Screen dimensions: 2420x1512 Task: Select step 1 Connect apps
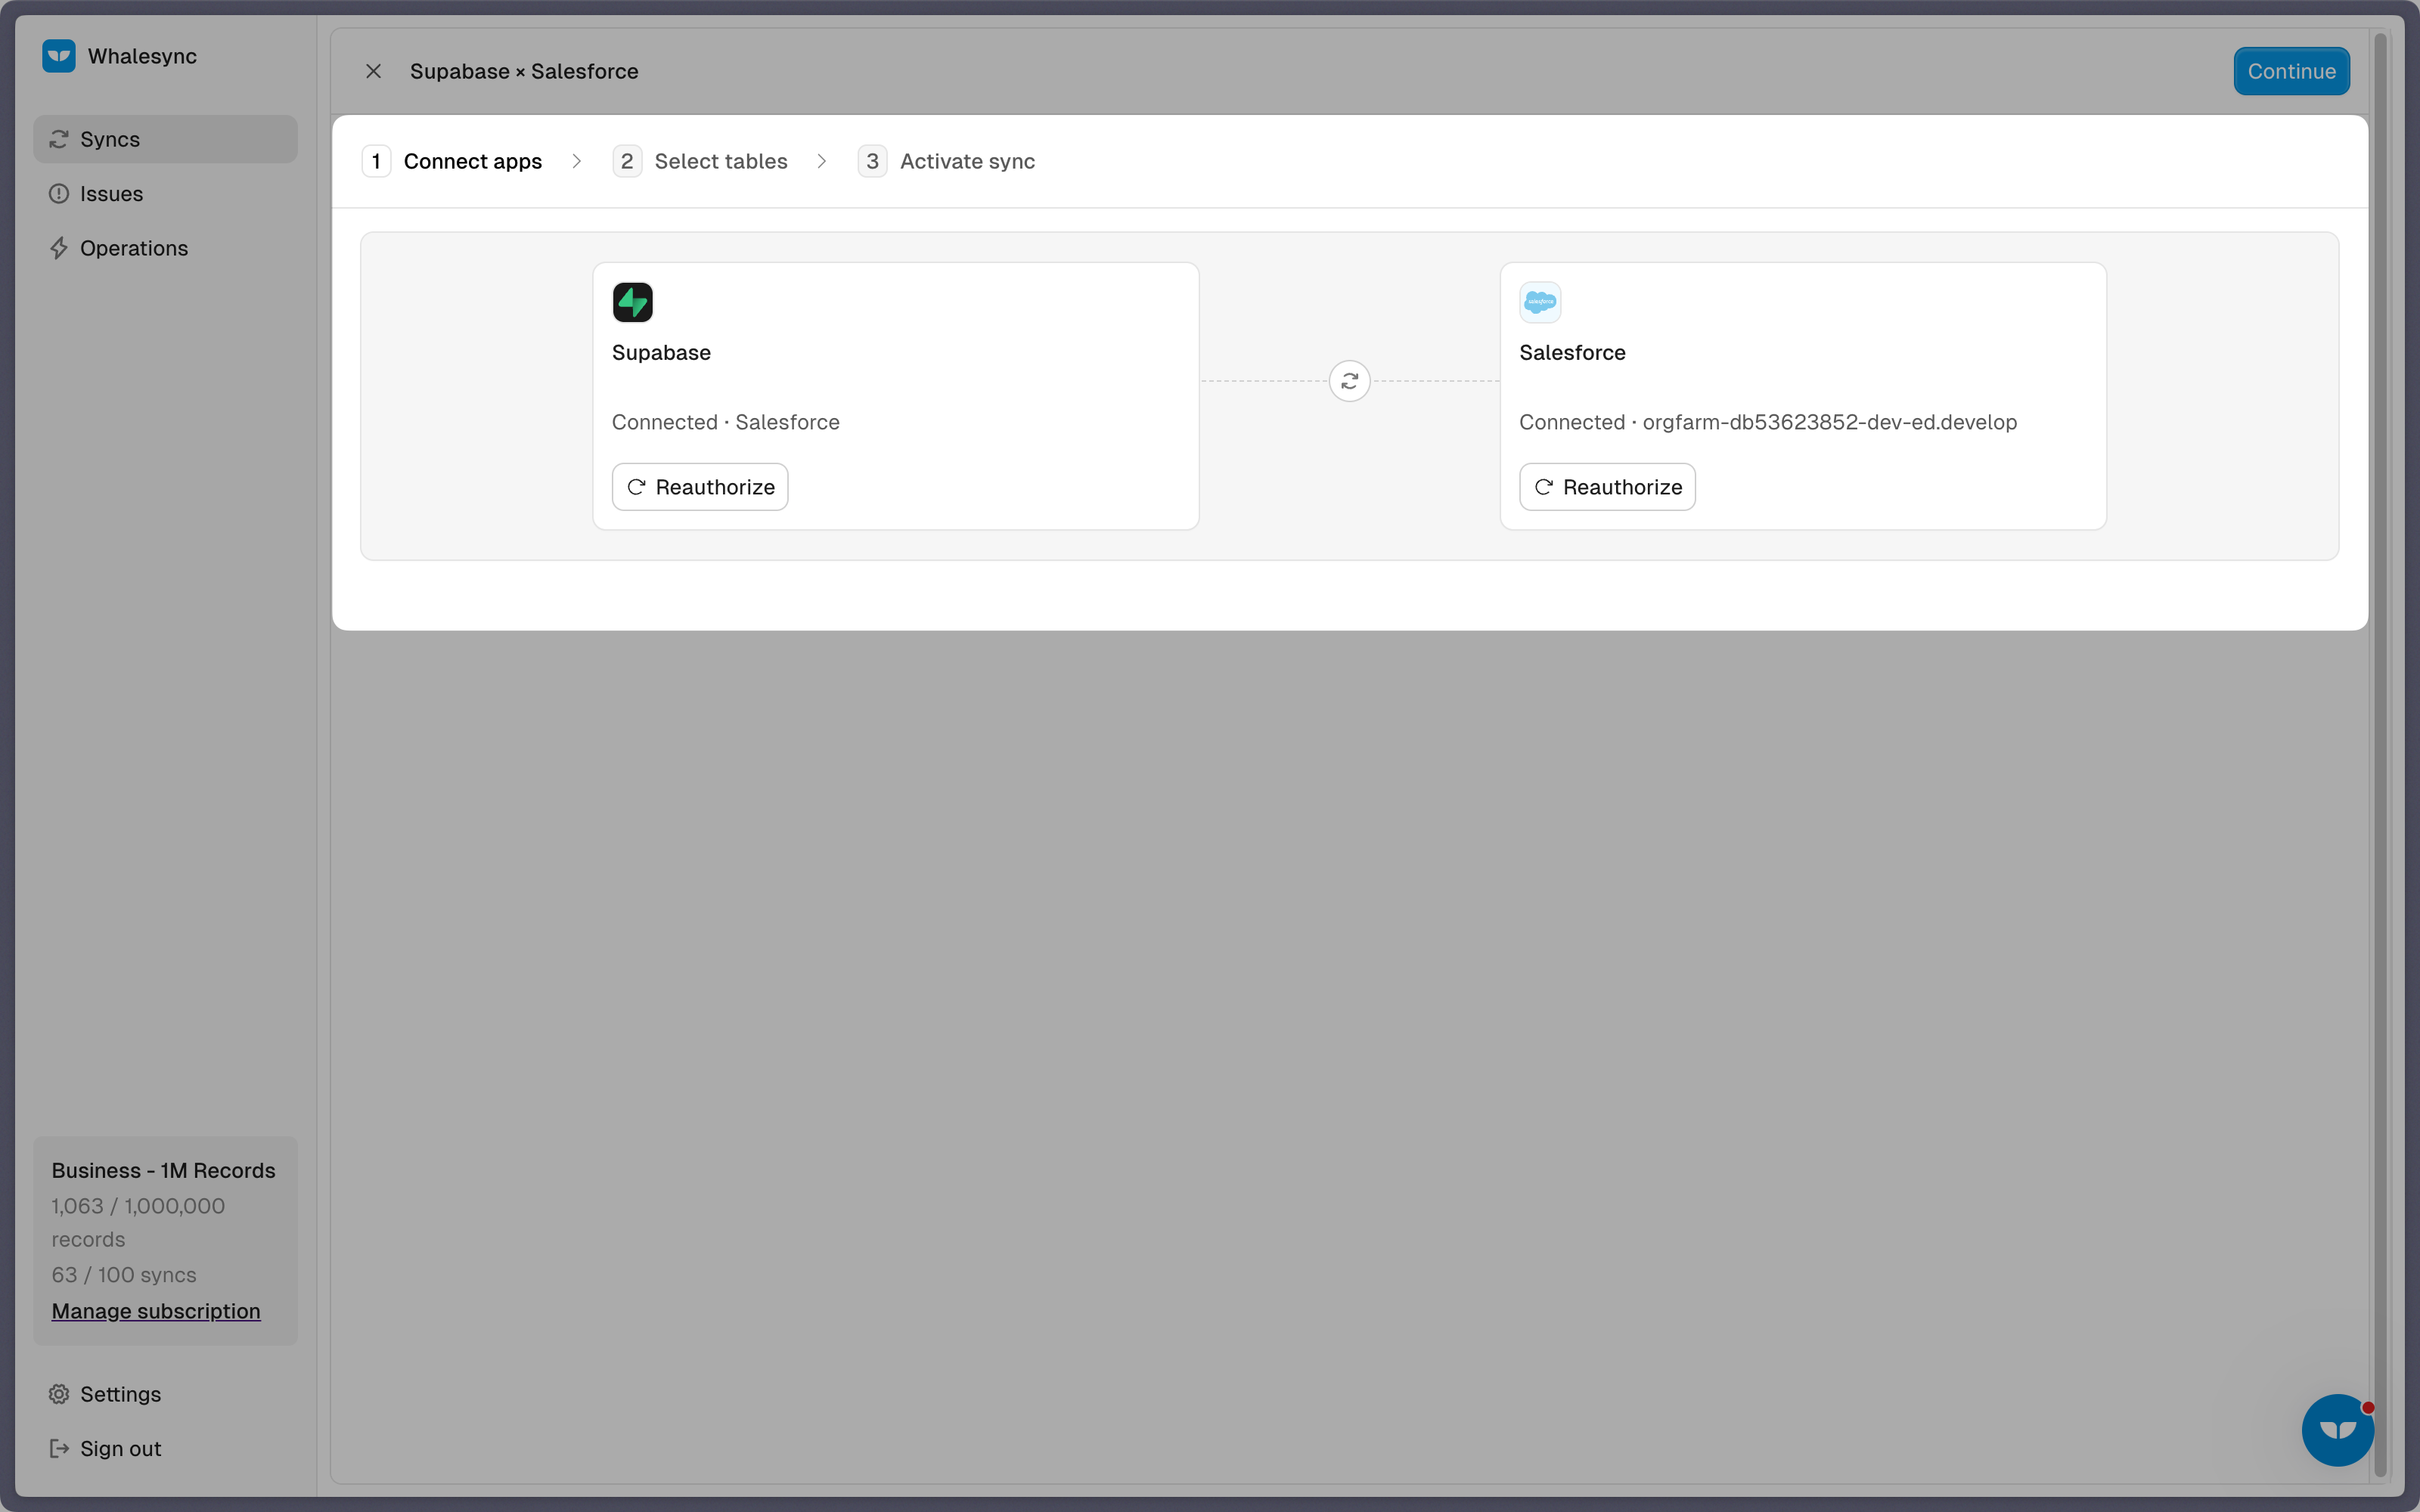452,161
